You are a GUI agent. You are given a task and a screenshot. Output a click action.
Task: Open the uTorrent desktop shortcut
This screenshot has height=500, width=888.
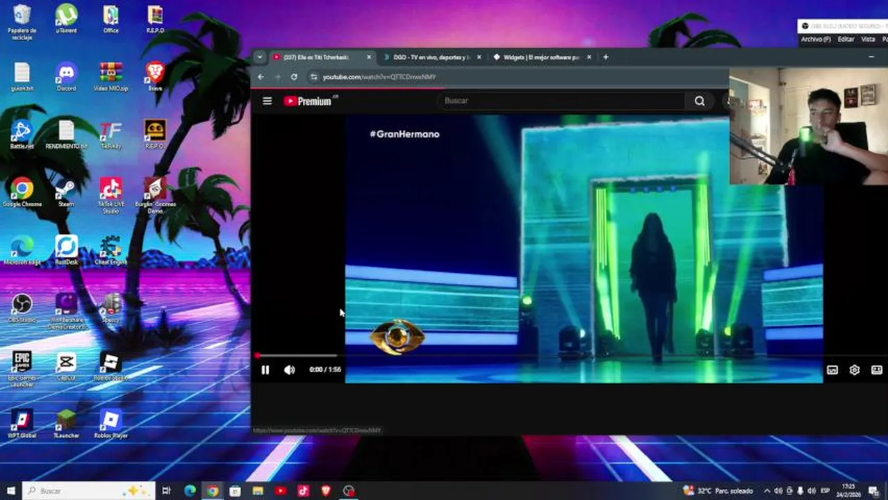click(67, 19)
